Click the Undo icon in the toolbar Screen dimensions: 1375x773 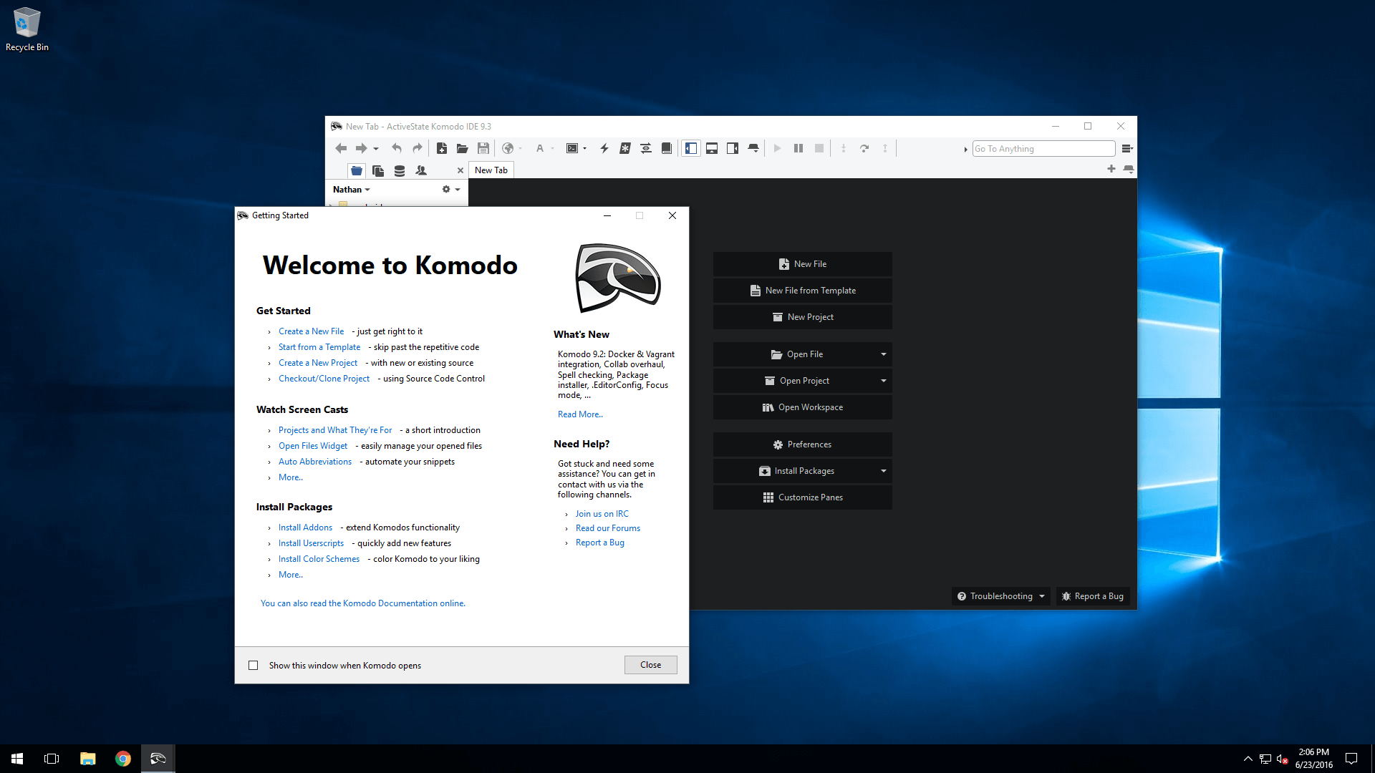coord(397,148)
